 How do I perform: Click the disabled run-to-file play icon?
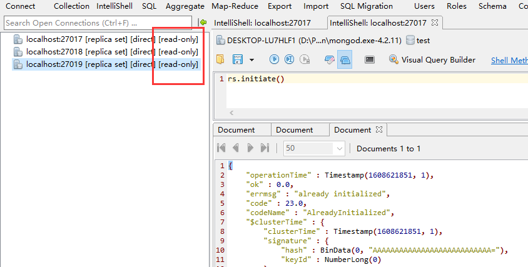305,59
